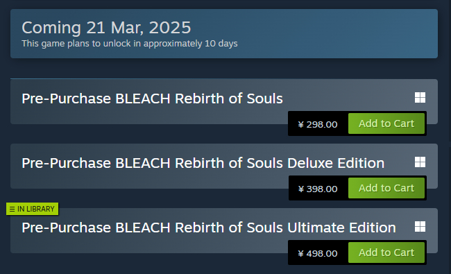Click the ¥ 298.00 price tag
The image size is (451, 274).
pyautogui.click(x=318, y=124)
